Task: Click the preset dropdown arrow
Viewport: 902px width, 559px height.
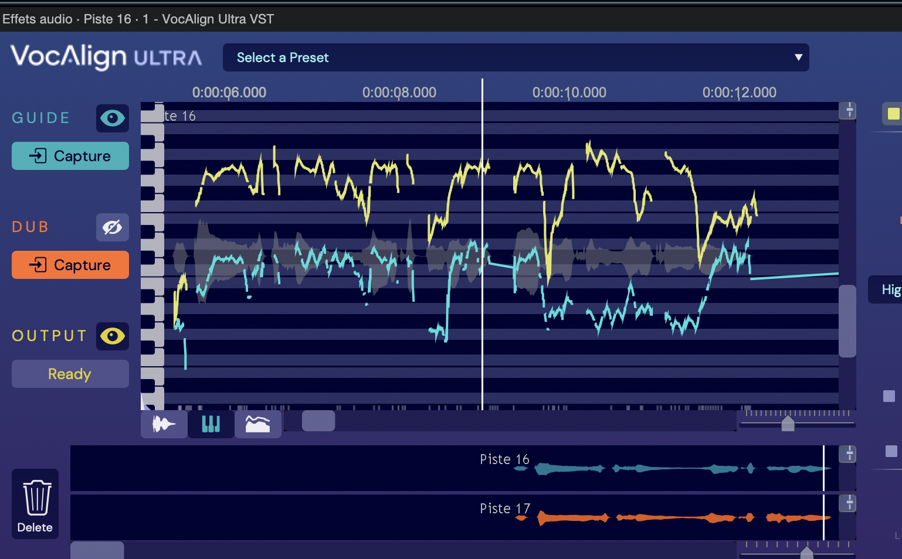Action: (x=798, y=57)
